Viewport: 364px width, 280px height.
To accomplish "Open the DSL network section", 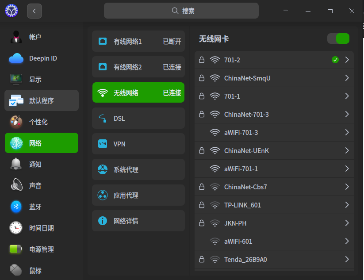I will tap(138, 118).
